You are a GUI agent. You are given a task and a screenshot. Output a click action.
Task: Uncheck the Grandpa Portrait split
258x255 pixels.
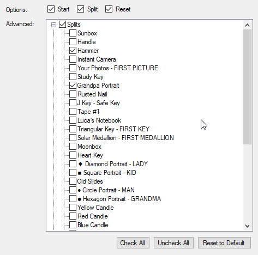(x=73, y=86)
